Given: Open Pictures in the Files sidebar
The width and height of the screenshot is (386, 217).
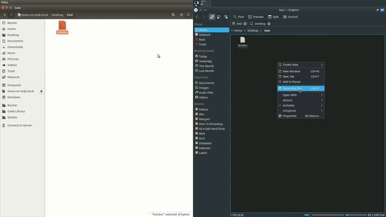Looking at the screenshot, I should click(13, 59).
